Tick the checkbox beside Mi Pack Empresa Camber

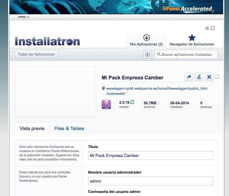pyautogui.click(x=217, y=77)
